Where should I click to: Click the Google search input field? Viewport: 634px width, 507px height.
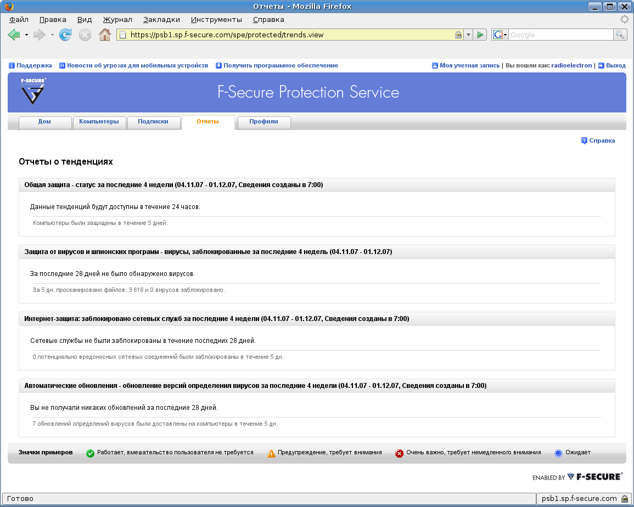[x=560, y=35]
